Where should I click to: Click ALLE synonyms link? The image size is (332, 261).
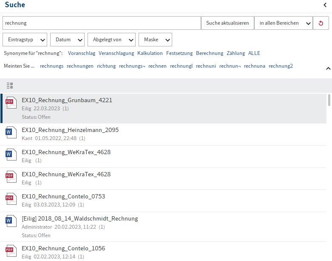click(254, 53)
